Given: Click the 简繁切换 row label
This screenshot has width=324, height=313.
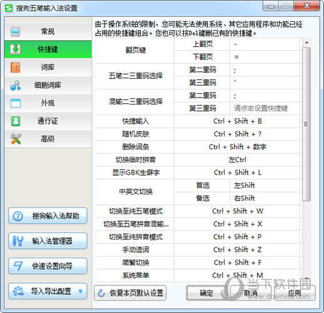Looking at the screenshot, I should (136, 263).
